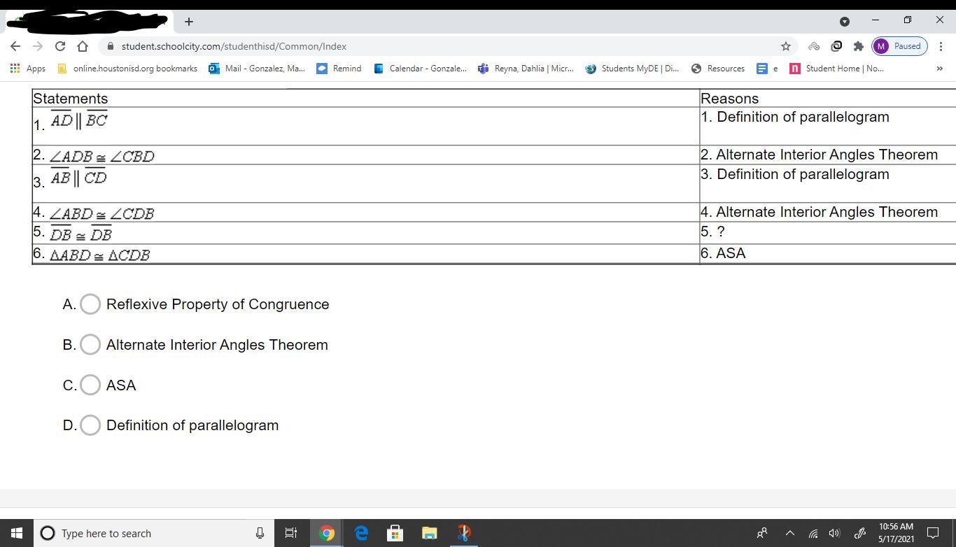Click the address bar URL field
The image size is (956, 547).
pos(447,46)
